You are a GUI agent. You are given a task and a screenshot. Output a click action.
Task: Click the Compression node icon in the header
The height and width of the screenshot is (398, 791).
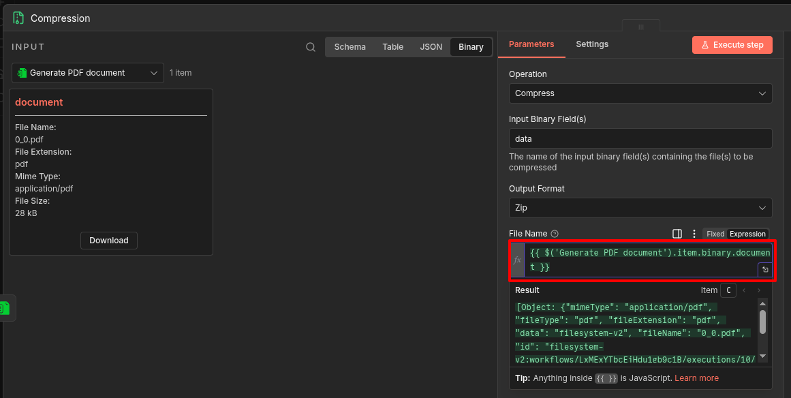point(18,18)
